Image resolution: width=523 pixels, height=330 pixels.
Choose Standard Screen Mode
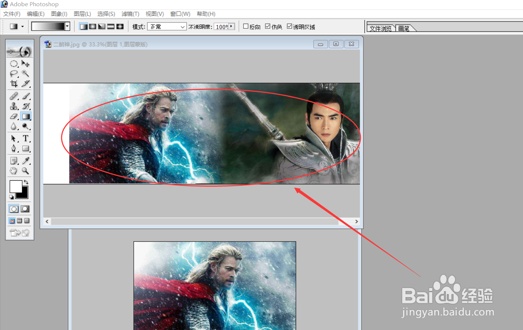tap(12, 221)
